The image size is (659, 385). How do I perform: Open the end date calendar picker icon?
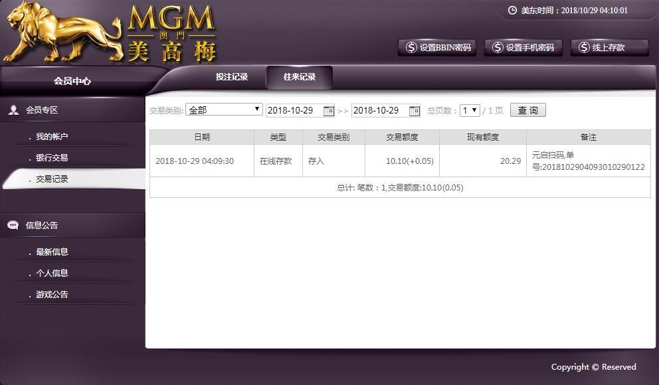pos(415,111)
